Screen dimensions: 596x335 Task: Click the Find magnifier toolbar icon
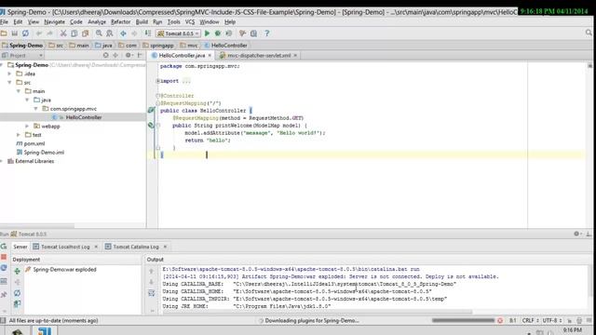coord(99,33)
